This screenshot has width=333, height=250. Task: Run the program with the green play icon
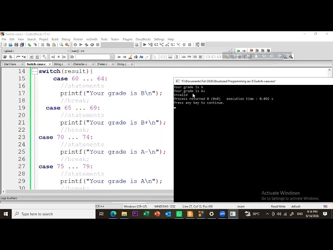coord(81,45)
